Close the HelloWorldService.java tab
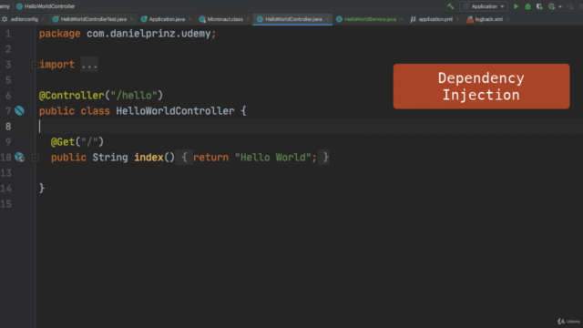Screen dimensions: 583x328 401,19
